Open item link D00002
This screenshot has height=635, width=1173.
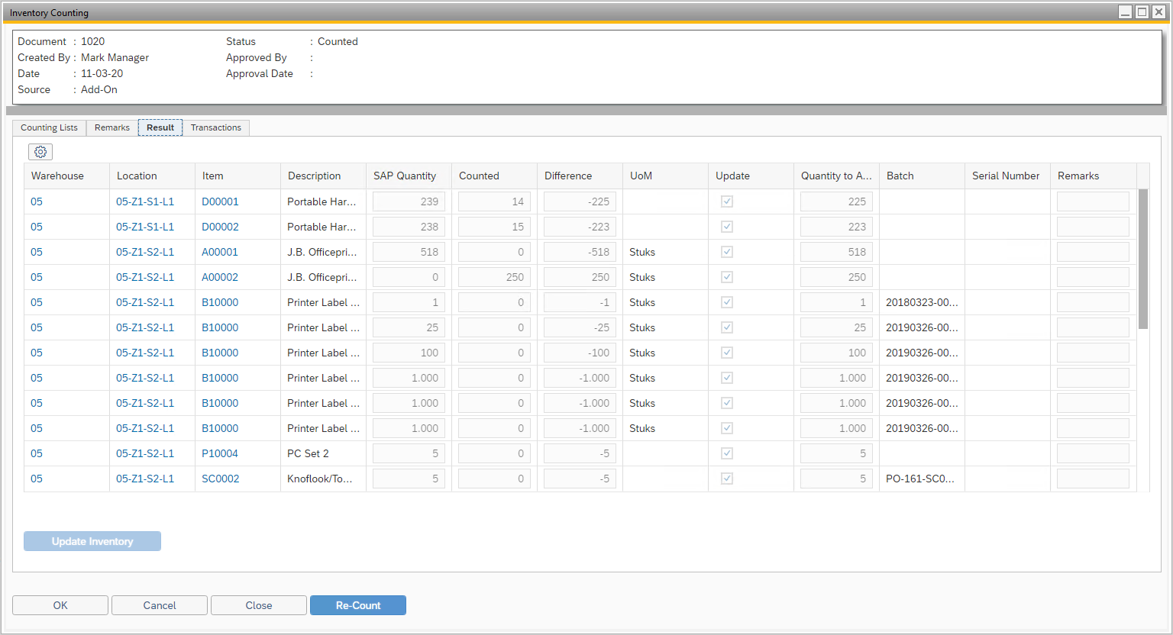tap(220, 227)
